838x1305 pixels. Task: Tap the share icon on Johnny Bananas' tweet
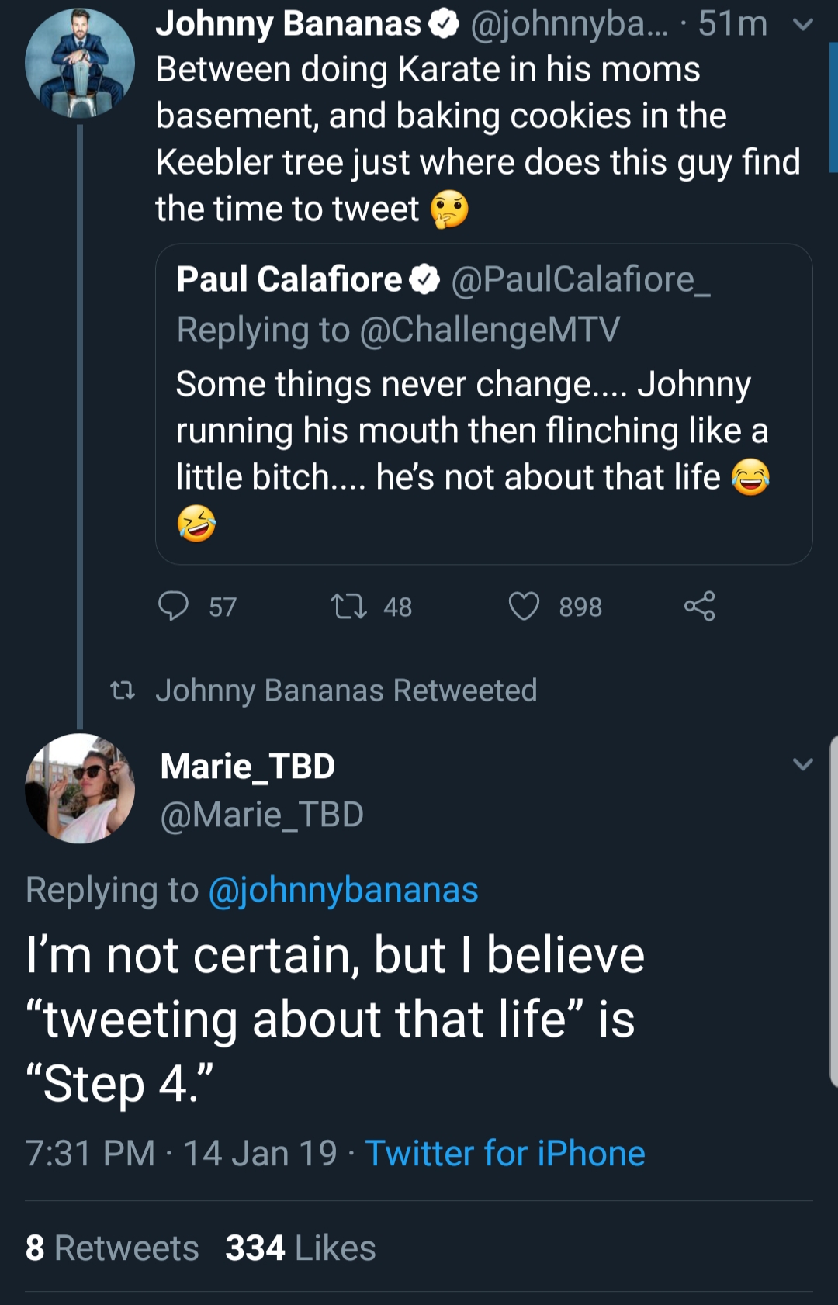tap(699, 606)
